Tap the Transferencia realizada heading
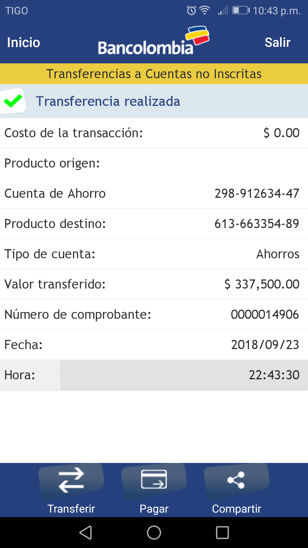This screenshot has height=548, width=308. (108, 101)
